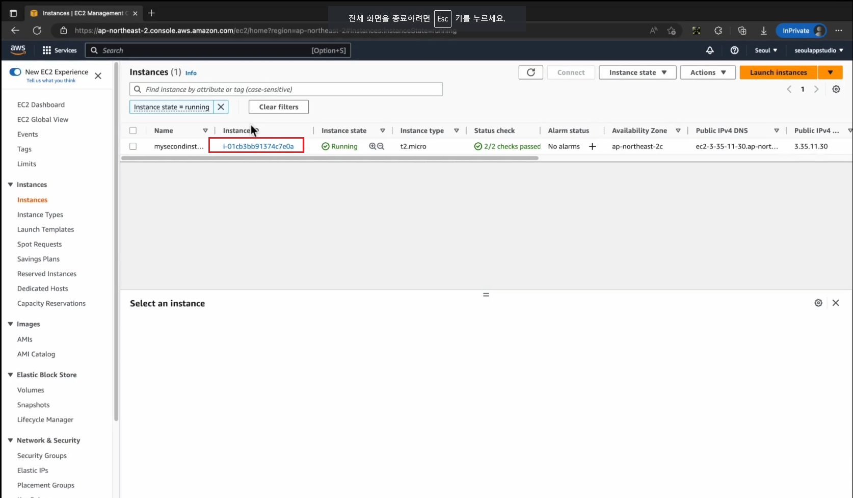Sort by the Availability Zone column
Image resolution: width=853 pixels, height=498 pixels.
(678, 130)
